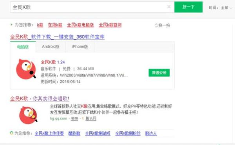Open the related search 全民k歌上传伴奏

pyautogui.click(x=49, y=133)
